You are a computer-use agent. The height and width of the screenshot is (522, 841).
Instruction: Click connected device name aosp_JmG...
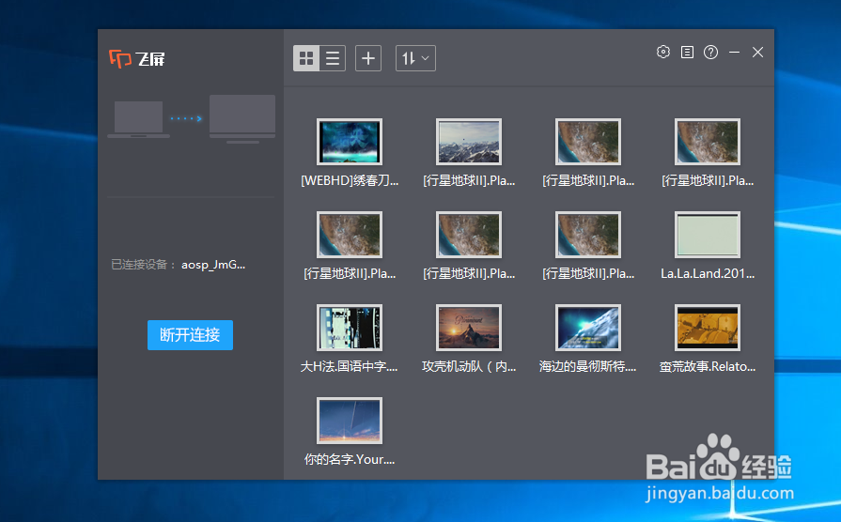click(213, 265)
